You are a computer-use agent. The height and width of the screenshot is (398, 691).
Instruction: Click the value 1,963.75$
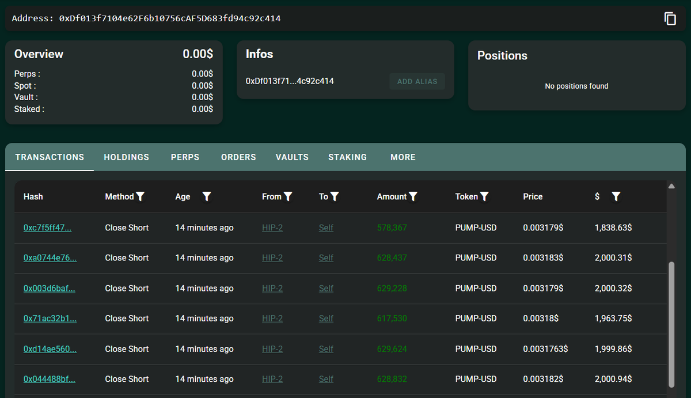point(613,318)
